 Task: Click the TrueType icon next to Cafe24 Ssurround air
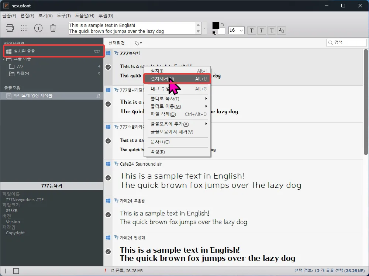tap(116, 164)
